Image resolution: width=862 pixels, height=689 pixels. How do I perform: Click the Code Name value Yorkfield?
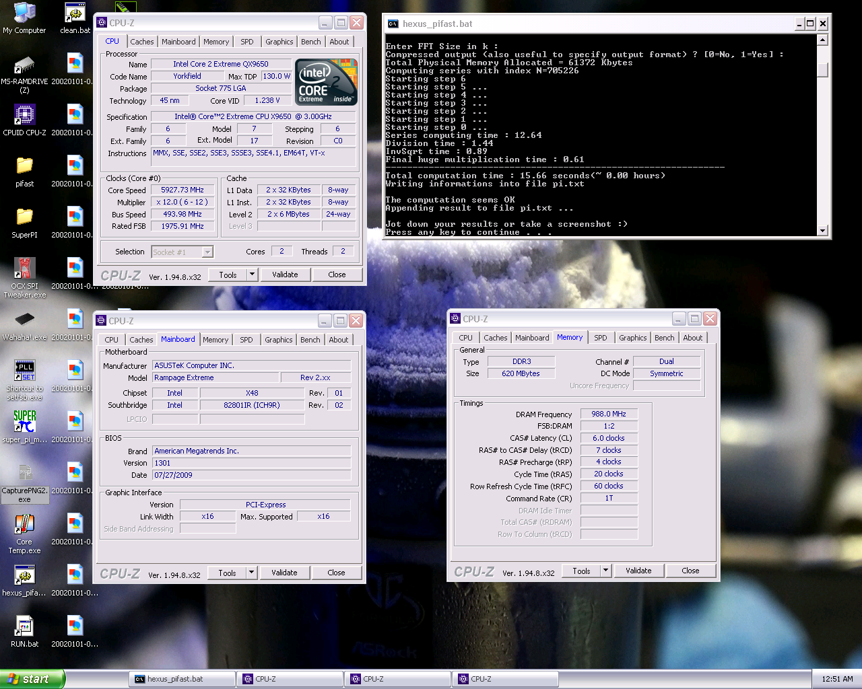(187, 76)
